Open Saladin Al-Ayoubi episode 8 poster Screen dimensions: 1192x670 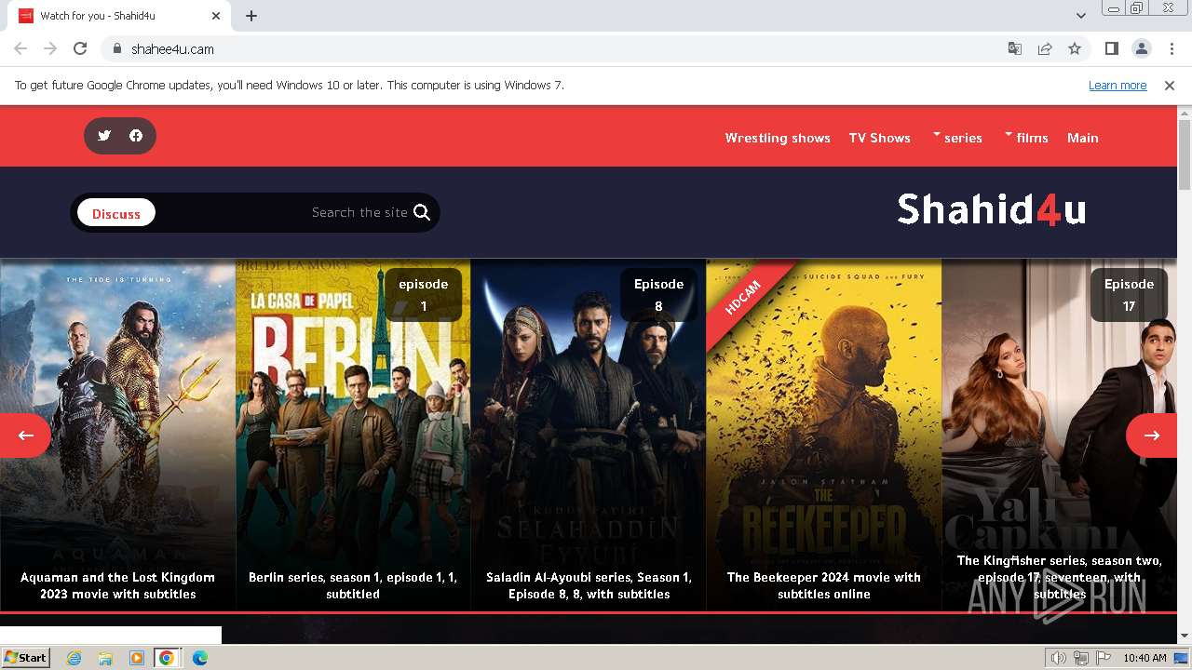[589, 435]
